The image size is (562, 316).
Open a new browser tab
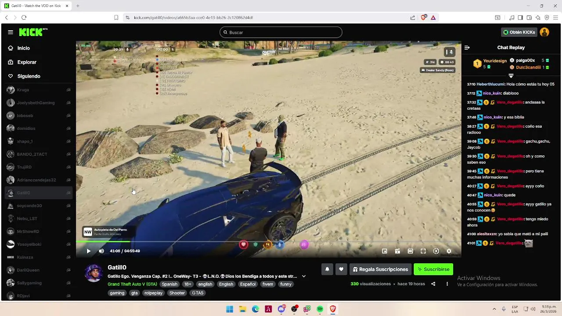(78, 6)
